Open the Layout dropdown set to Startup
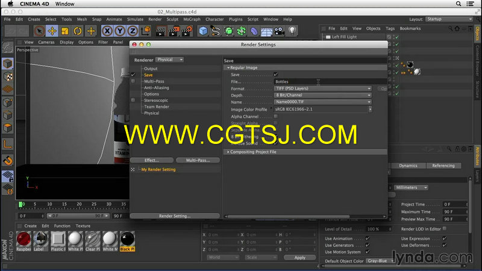The height and width of the screenshot is (271, 482). click(x=449, y=19)
